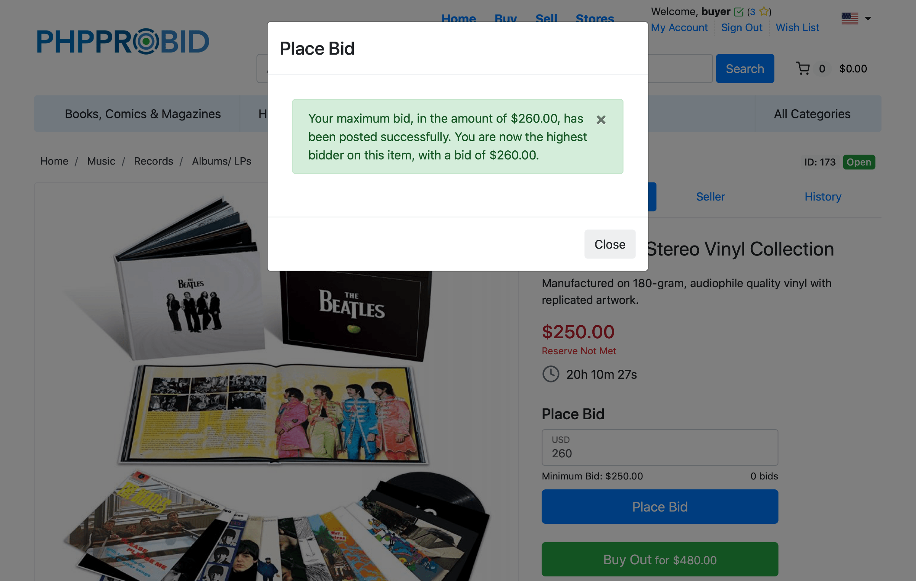Switch to the Seller tab

(x=710, y=197)
